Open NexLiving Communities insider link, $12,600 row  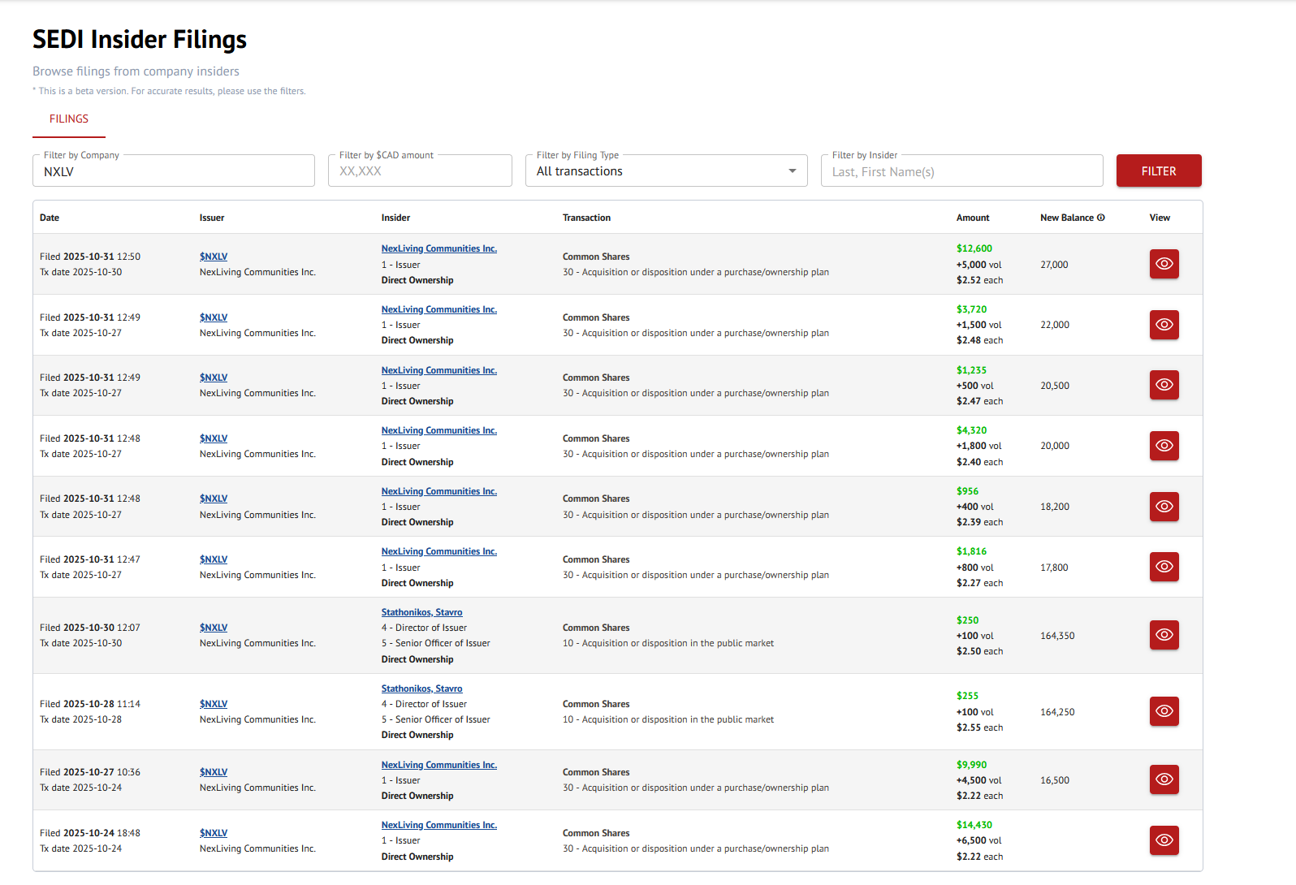tap(439, 248)
